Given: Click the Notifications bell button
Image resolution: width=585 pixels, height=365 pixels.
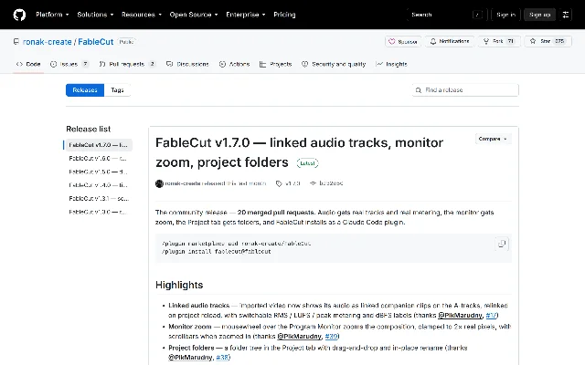Looking at the screenshot, I should pyautogui.click(x=450, y=41).
